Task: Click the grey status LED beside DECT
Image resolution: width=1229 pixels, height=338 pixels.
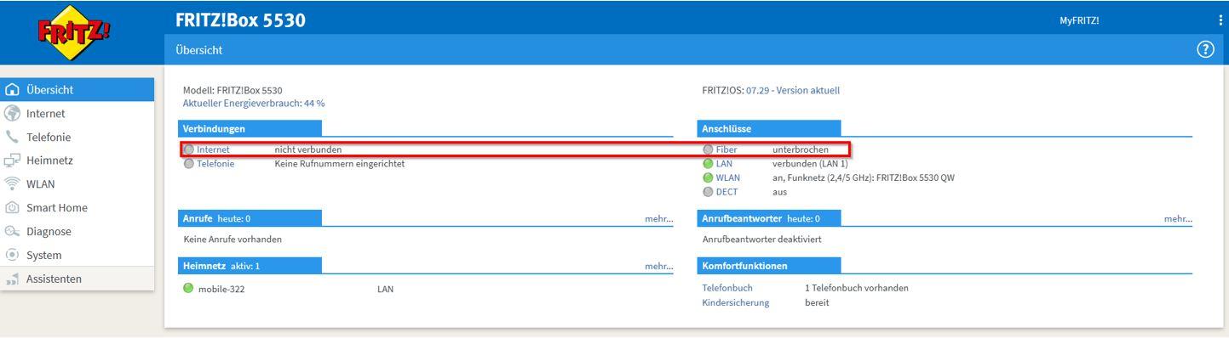Action: [x=708, y=192]
